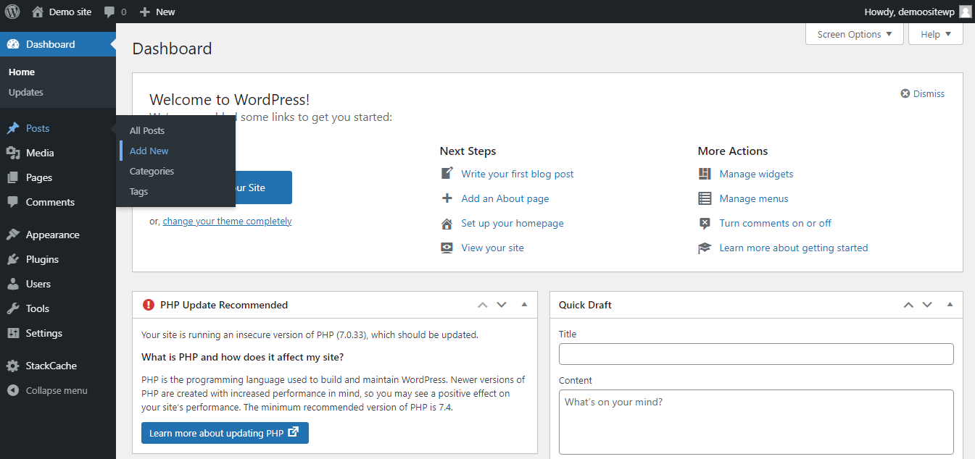Open Set up your homepage link
This screenshot has height=459, width=975.
513,223
